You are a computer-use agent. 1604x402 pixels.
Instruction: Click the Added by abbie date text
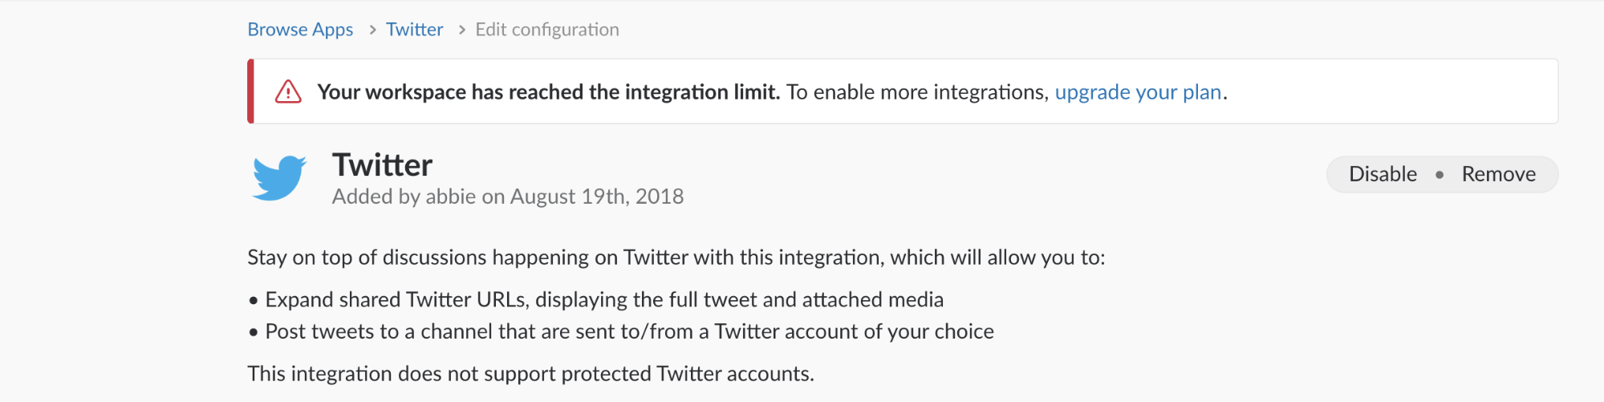coord(508,197)
